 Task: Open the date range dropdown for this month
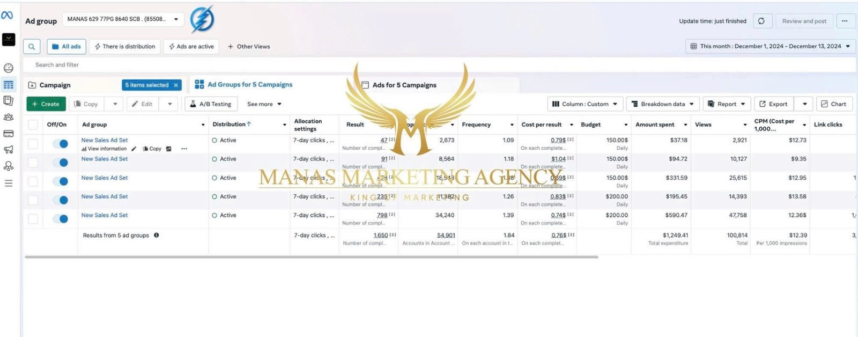click(771, 47)
